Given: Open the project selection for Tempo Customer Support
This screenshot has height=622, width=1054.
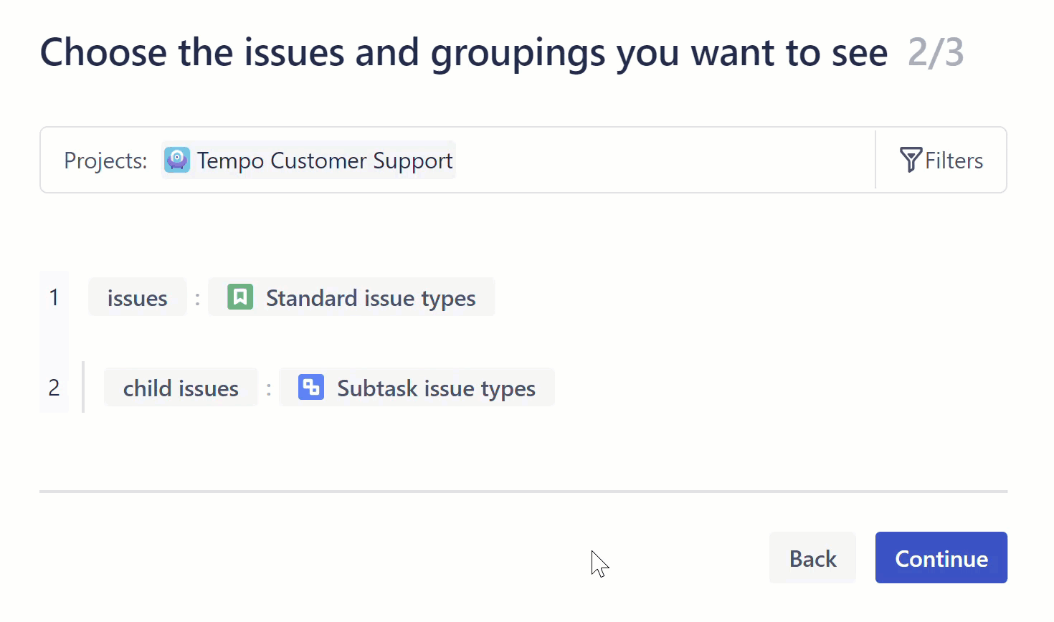Looking at the screenshot, I should (x=308, y=160).
